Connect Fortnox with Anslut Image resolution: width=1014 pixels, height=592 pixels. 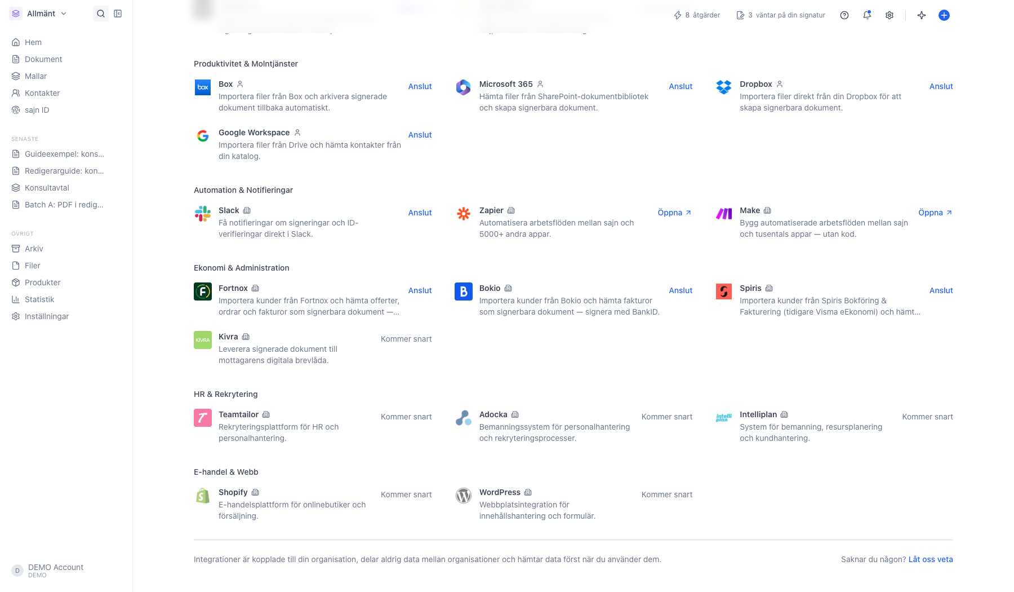coord(420,290)
